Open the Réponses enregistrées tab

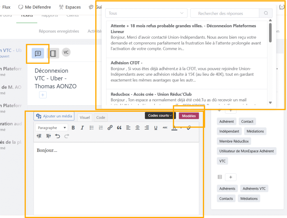(x=59, y=31)
